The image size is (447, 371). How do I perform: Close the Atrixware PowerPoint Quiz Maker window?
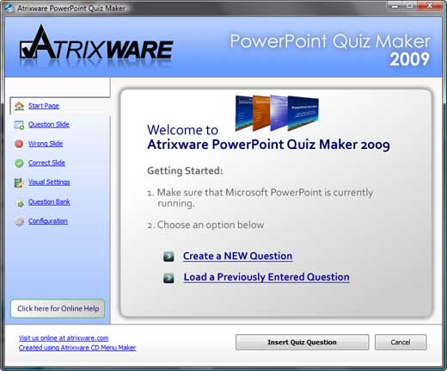[430, 6]
